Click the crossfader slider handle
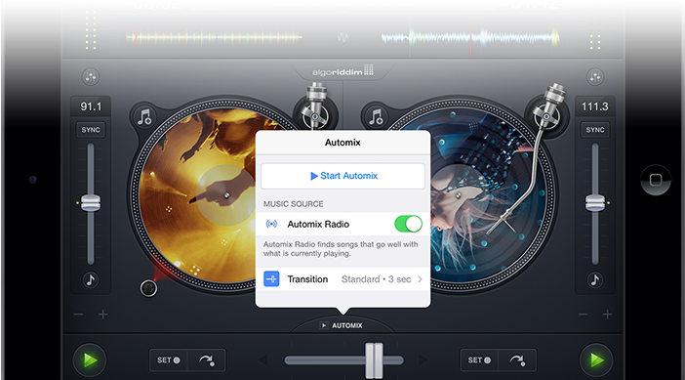 (x=374, y=360)
